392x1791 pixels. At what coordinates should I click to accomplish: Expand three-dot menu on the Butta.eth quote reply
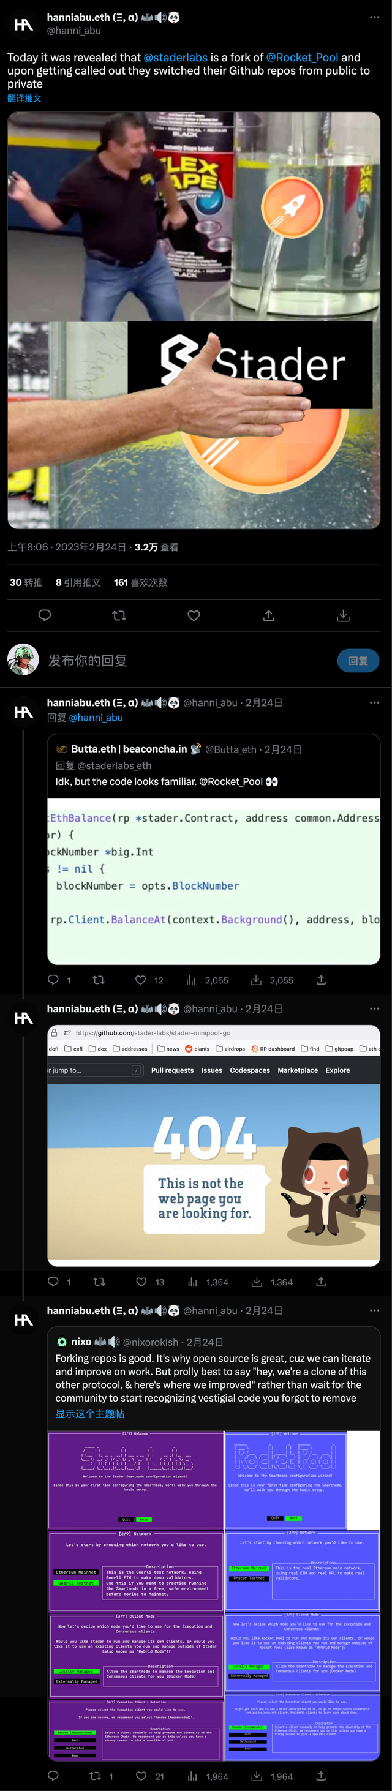pyautogui.click(x=375, y=703)
